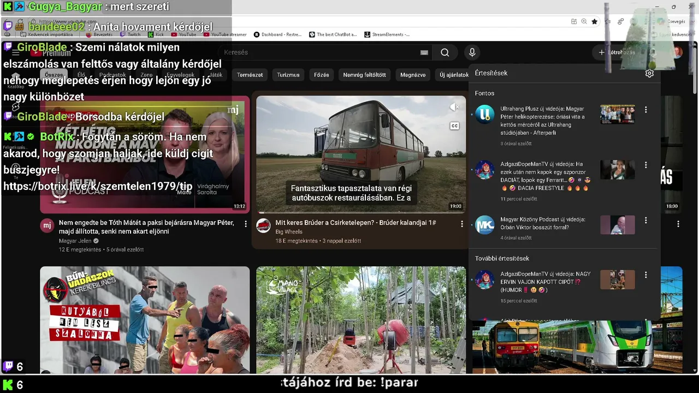The width and height of the screenshot is (699, 393).
Task: Open the Kutyából nem lesz szalonna video thumbnail
Action: (145, 320)
